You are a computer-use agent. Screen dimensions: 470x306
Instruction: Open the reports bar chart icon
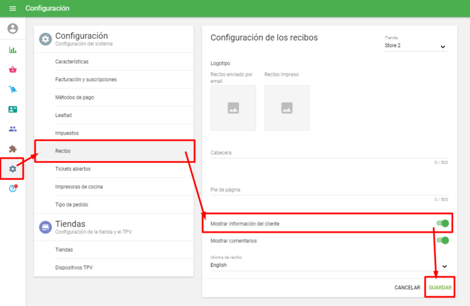[x=12, y=50]
